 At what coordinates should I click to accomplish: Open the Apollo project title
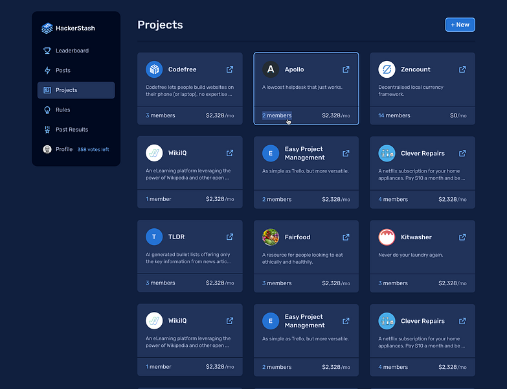(x=294, y=69)
